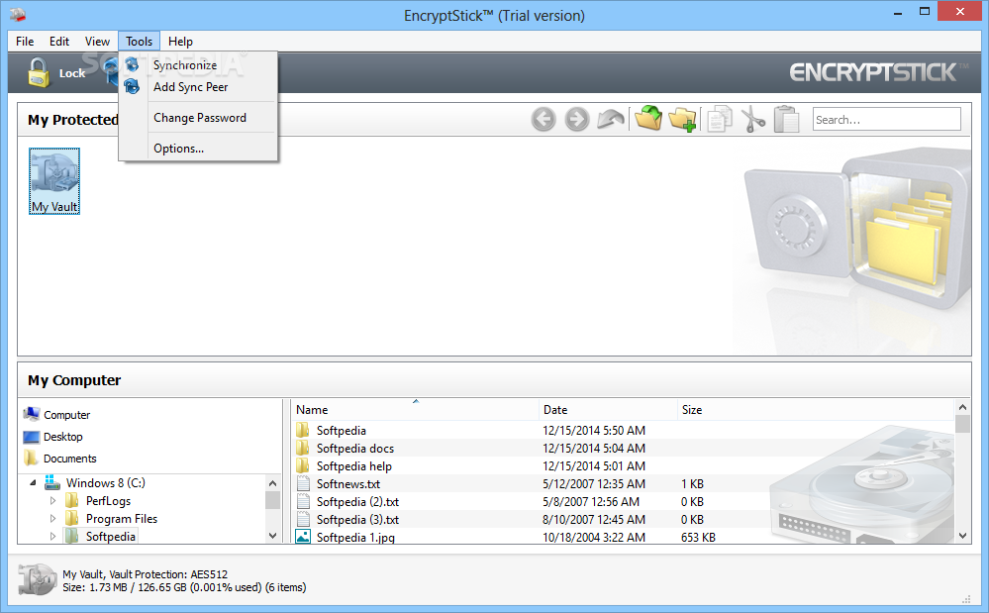This screenshot has height=613, width=989.
Task: Open the Edit menu
Action: pos(59,41)
